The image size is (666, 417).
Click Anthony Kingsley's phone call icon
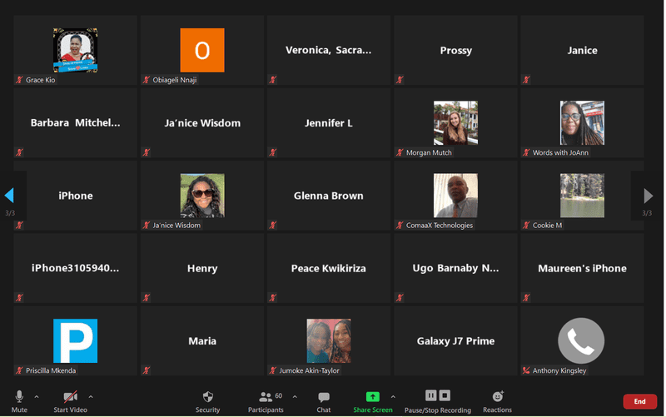[581, 340]
